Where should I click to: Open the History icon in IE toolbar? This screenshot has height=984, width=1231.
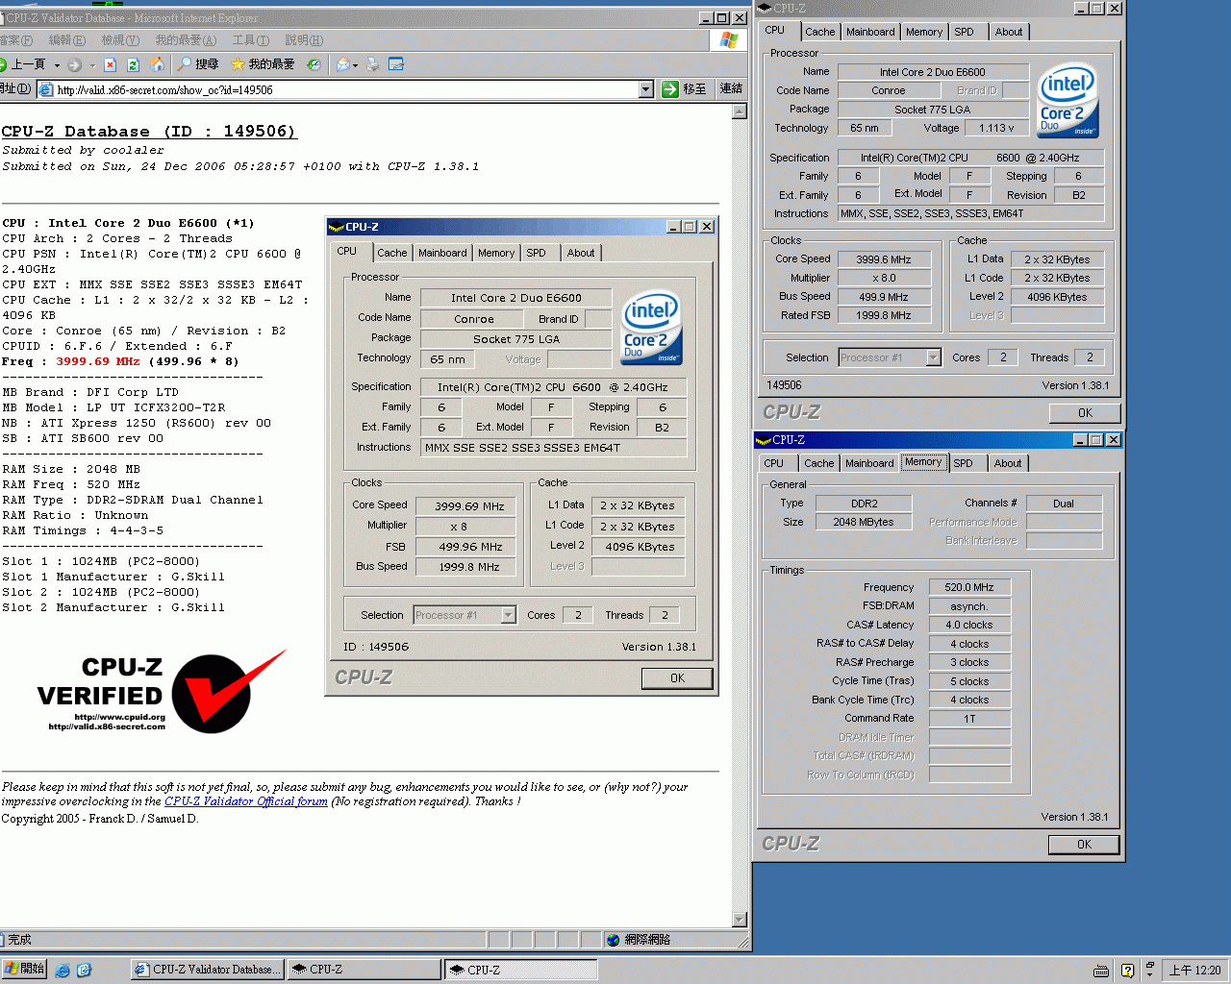point(314,64)
